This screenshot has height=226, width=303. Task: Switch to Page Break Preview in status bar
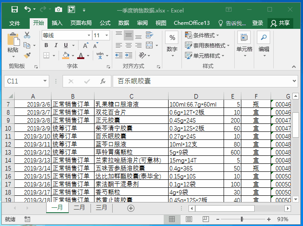205,219
